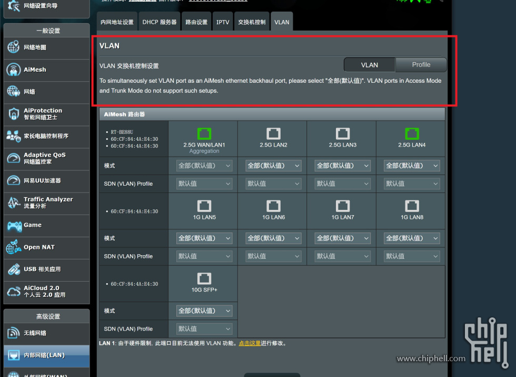Open the Adaptive QoS gauge icon
This screenshot has height=377, width=516.
coord(14,158)
